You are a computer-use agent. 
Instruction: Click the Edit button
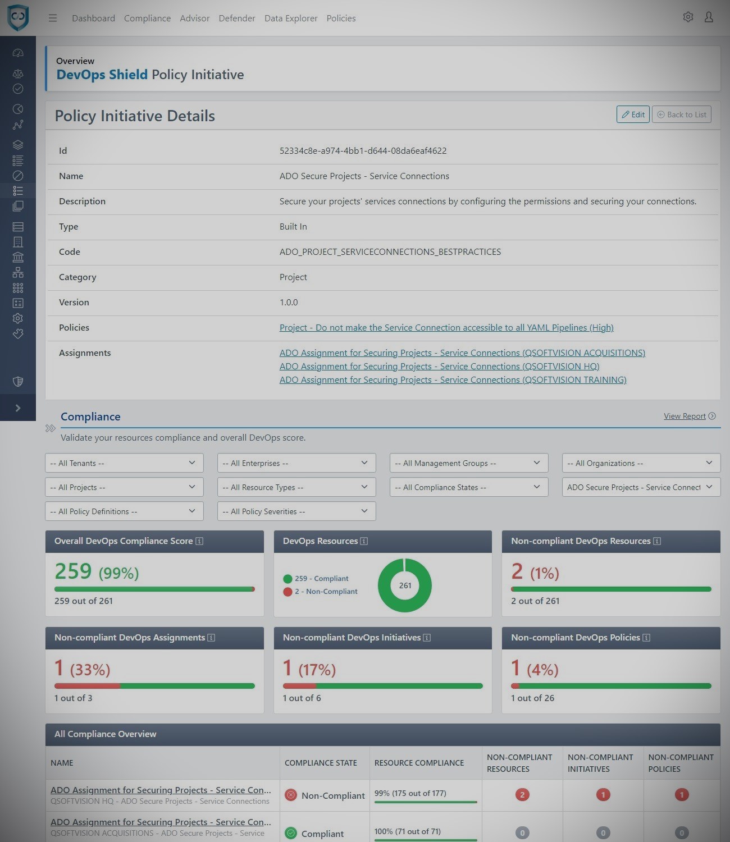(633, 115)
